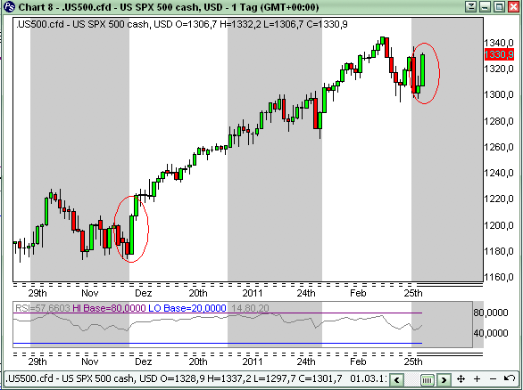Click the Nov date label under RSI panel
Screen dimensions: 523x390
click(90, 362)
